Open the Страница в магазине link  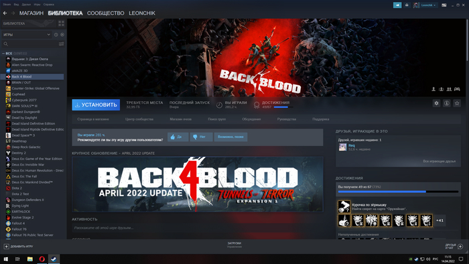93,119
